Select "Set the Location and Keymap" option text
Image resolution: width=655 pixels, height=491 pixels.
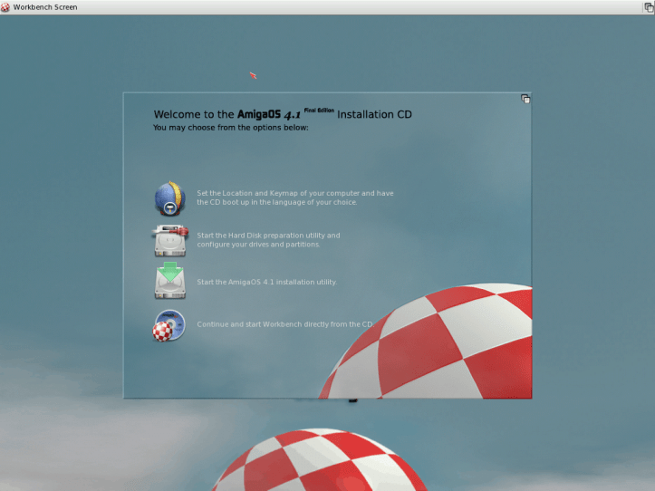tap(295, 197)
